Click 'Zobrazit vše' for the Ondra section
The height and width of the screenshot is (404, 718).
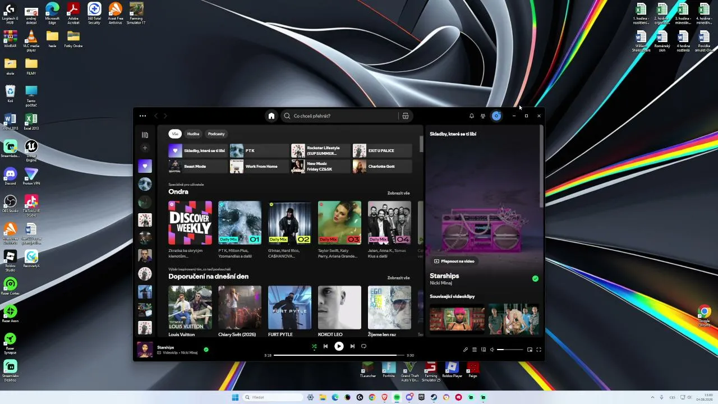point(398,193)
